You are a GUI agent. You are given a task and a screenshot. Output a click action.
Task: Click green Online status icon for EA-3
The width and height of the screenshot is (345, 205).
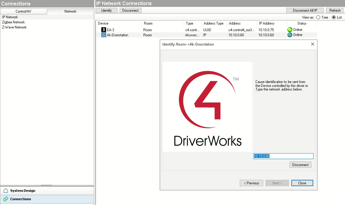[290, 30]
